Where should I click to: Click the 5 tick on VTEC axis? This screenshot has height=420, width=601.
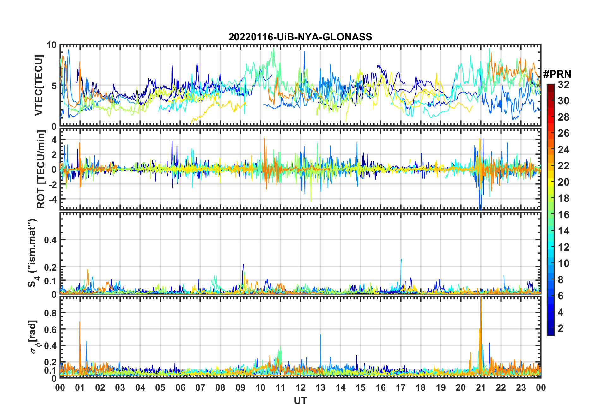coord(54,86)
